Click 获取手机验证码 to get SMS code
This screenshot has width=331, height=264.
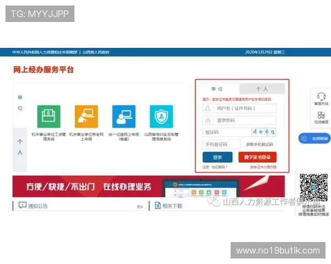[x=260, y=145]
